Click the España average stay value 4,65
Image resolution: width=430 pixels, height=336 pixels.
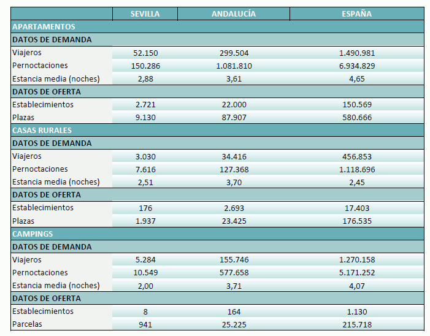(356, 78)
